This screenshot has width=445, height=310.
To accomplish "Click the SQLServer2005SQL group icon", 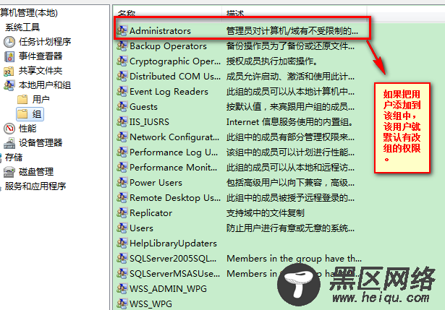I will [122, 258].
